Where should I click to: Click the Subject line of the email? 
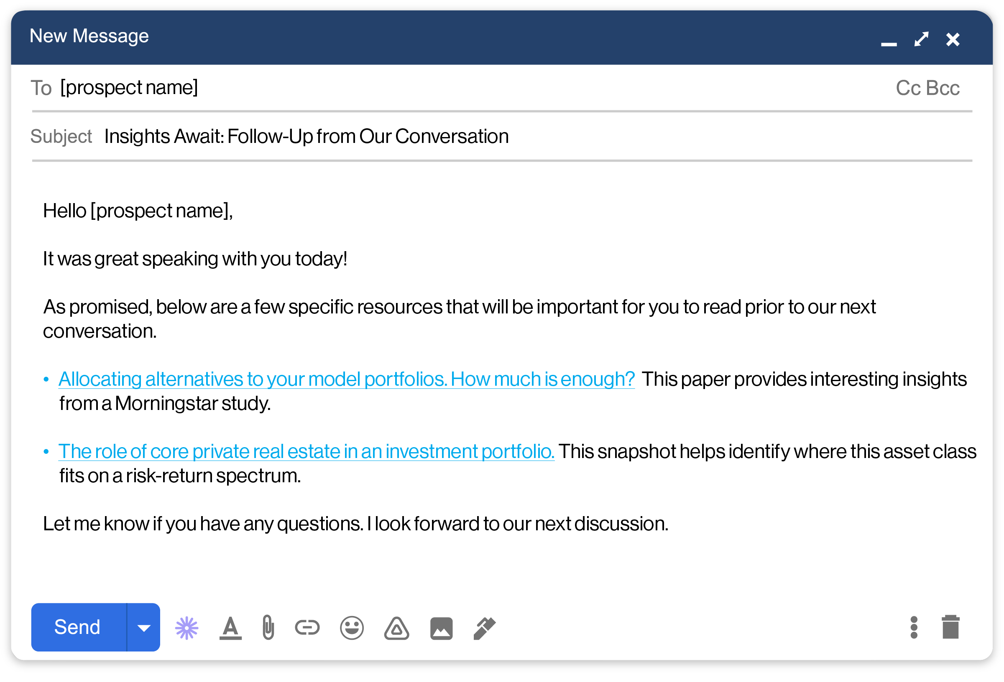(x=306, y=135)
